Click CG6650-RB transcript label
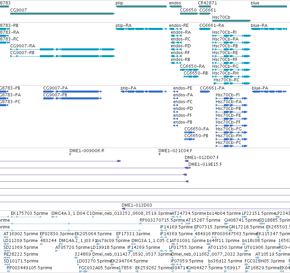 pyautogui.click(x=196, y=73)
